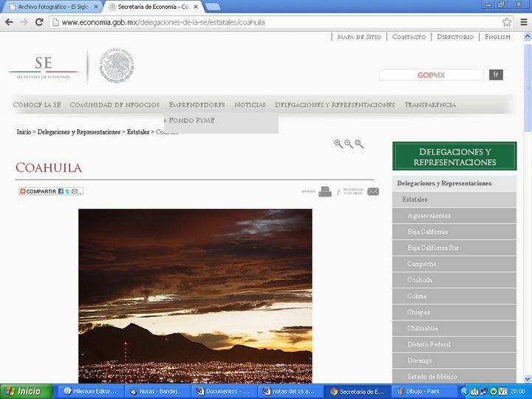Click the last zoom magnifier icon
Viewport: 532px width, 399px height.
click(359, 144)
